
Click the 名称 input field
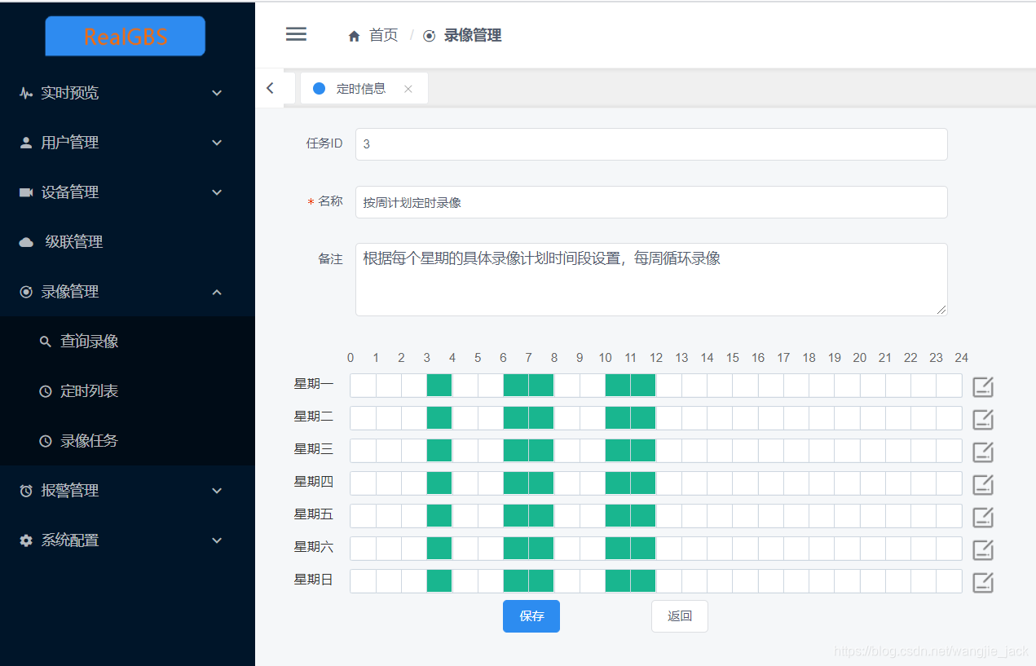(x=651, y=202)
